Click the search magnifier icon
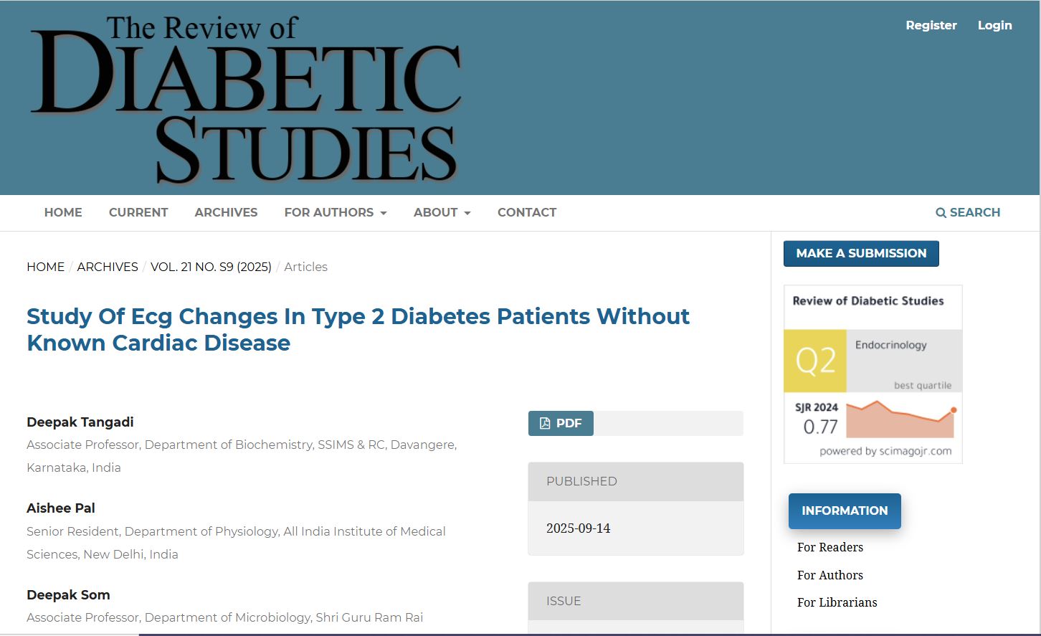1041x636 pixels. coord(941,213)
